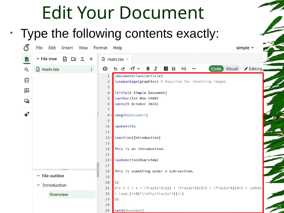Apply bold formatting
284x213 pixels.
[x=148, y=69]
